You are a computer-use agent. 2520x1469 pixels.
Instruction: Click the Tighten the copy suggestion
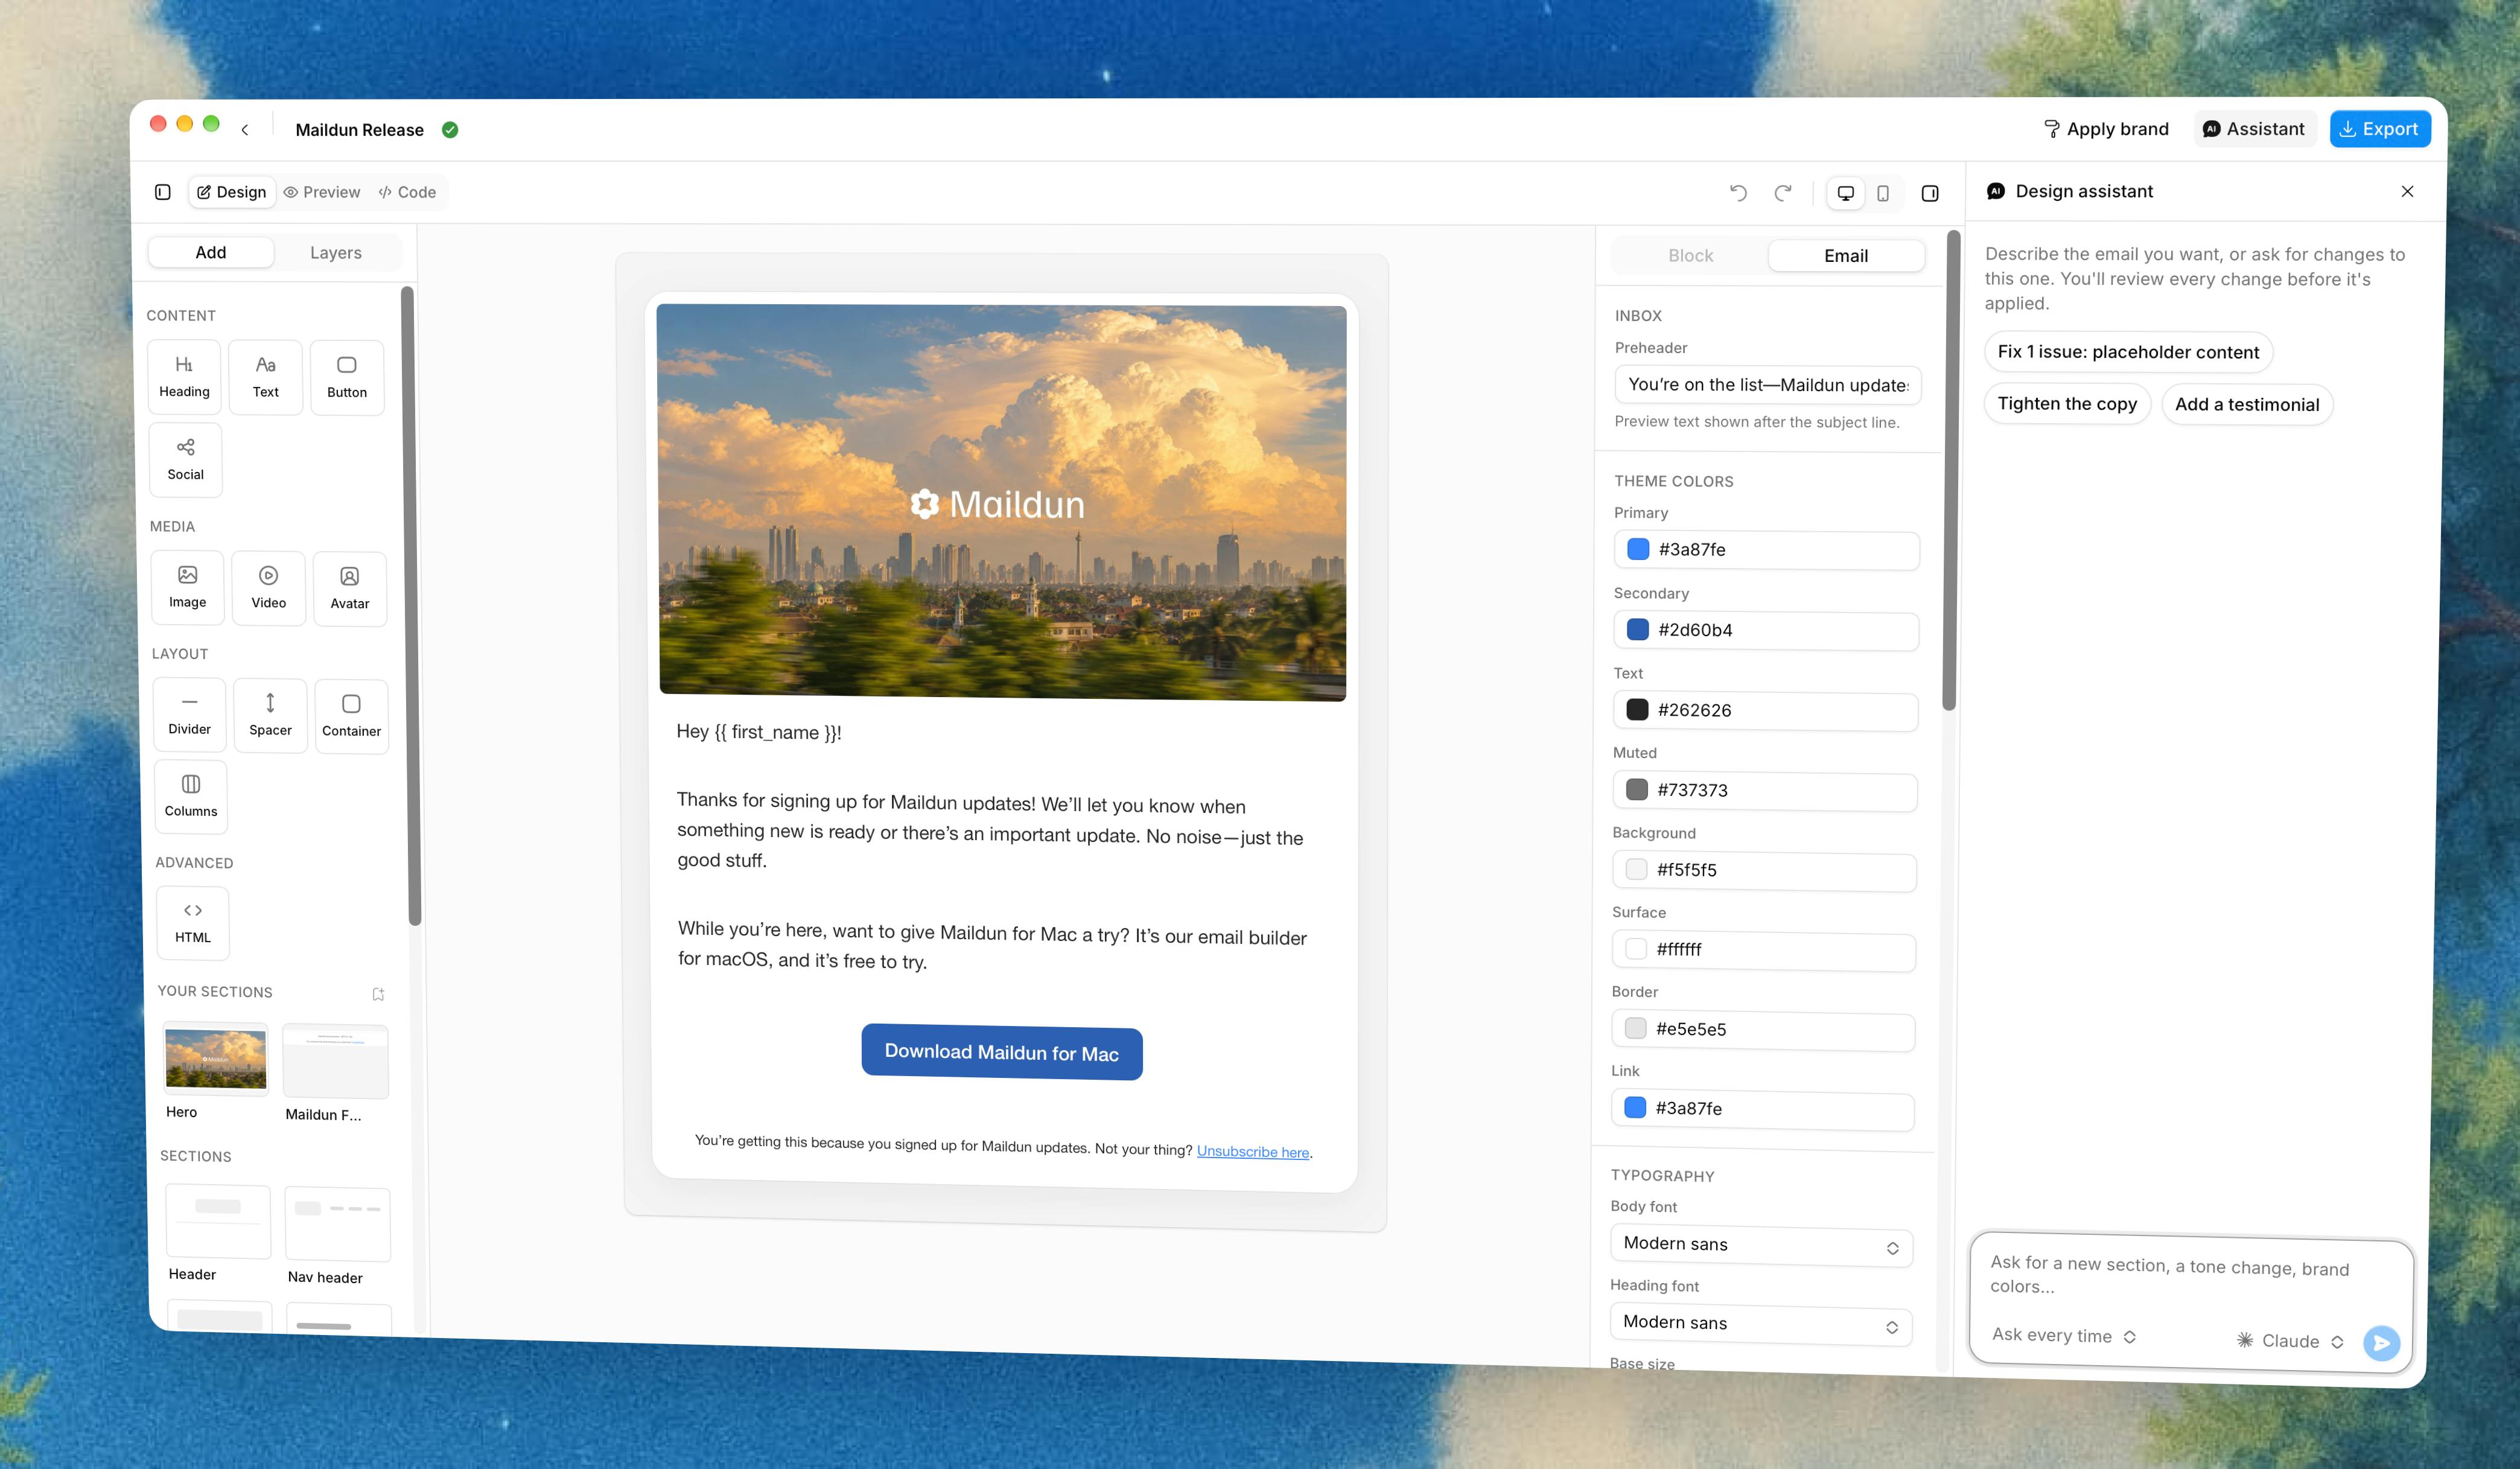pos(2067,404)
